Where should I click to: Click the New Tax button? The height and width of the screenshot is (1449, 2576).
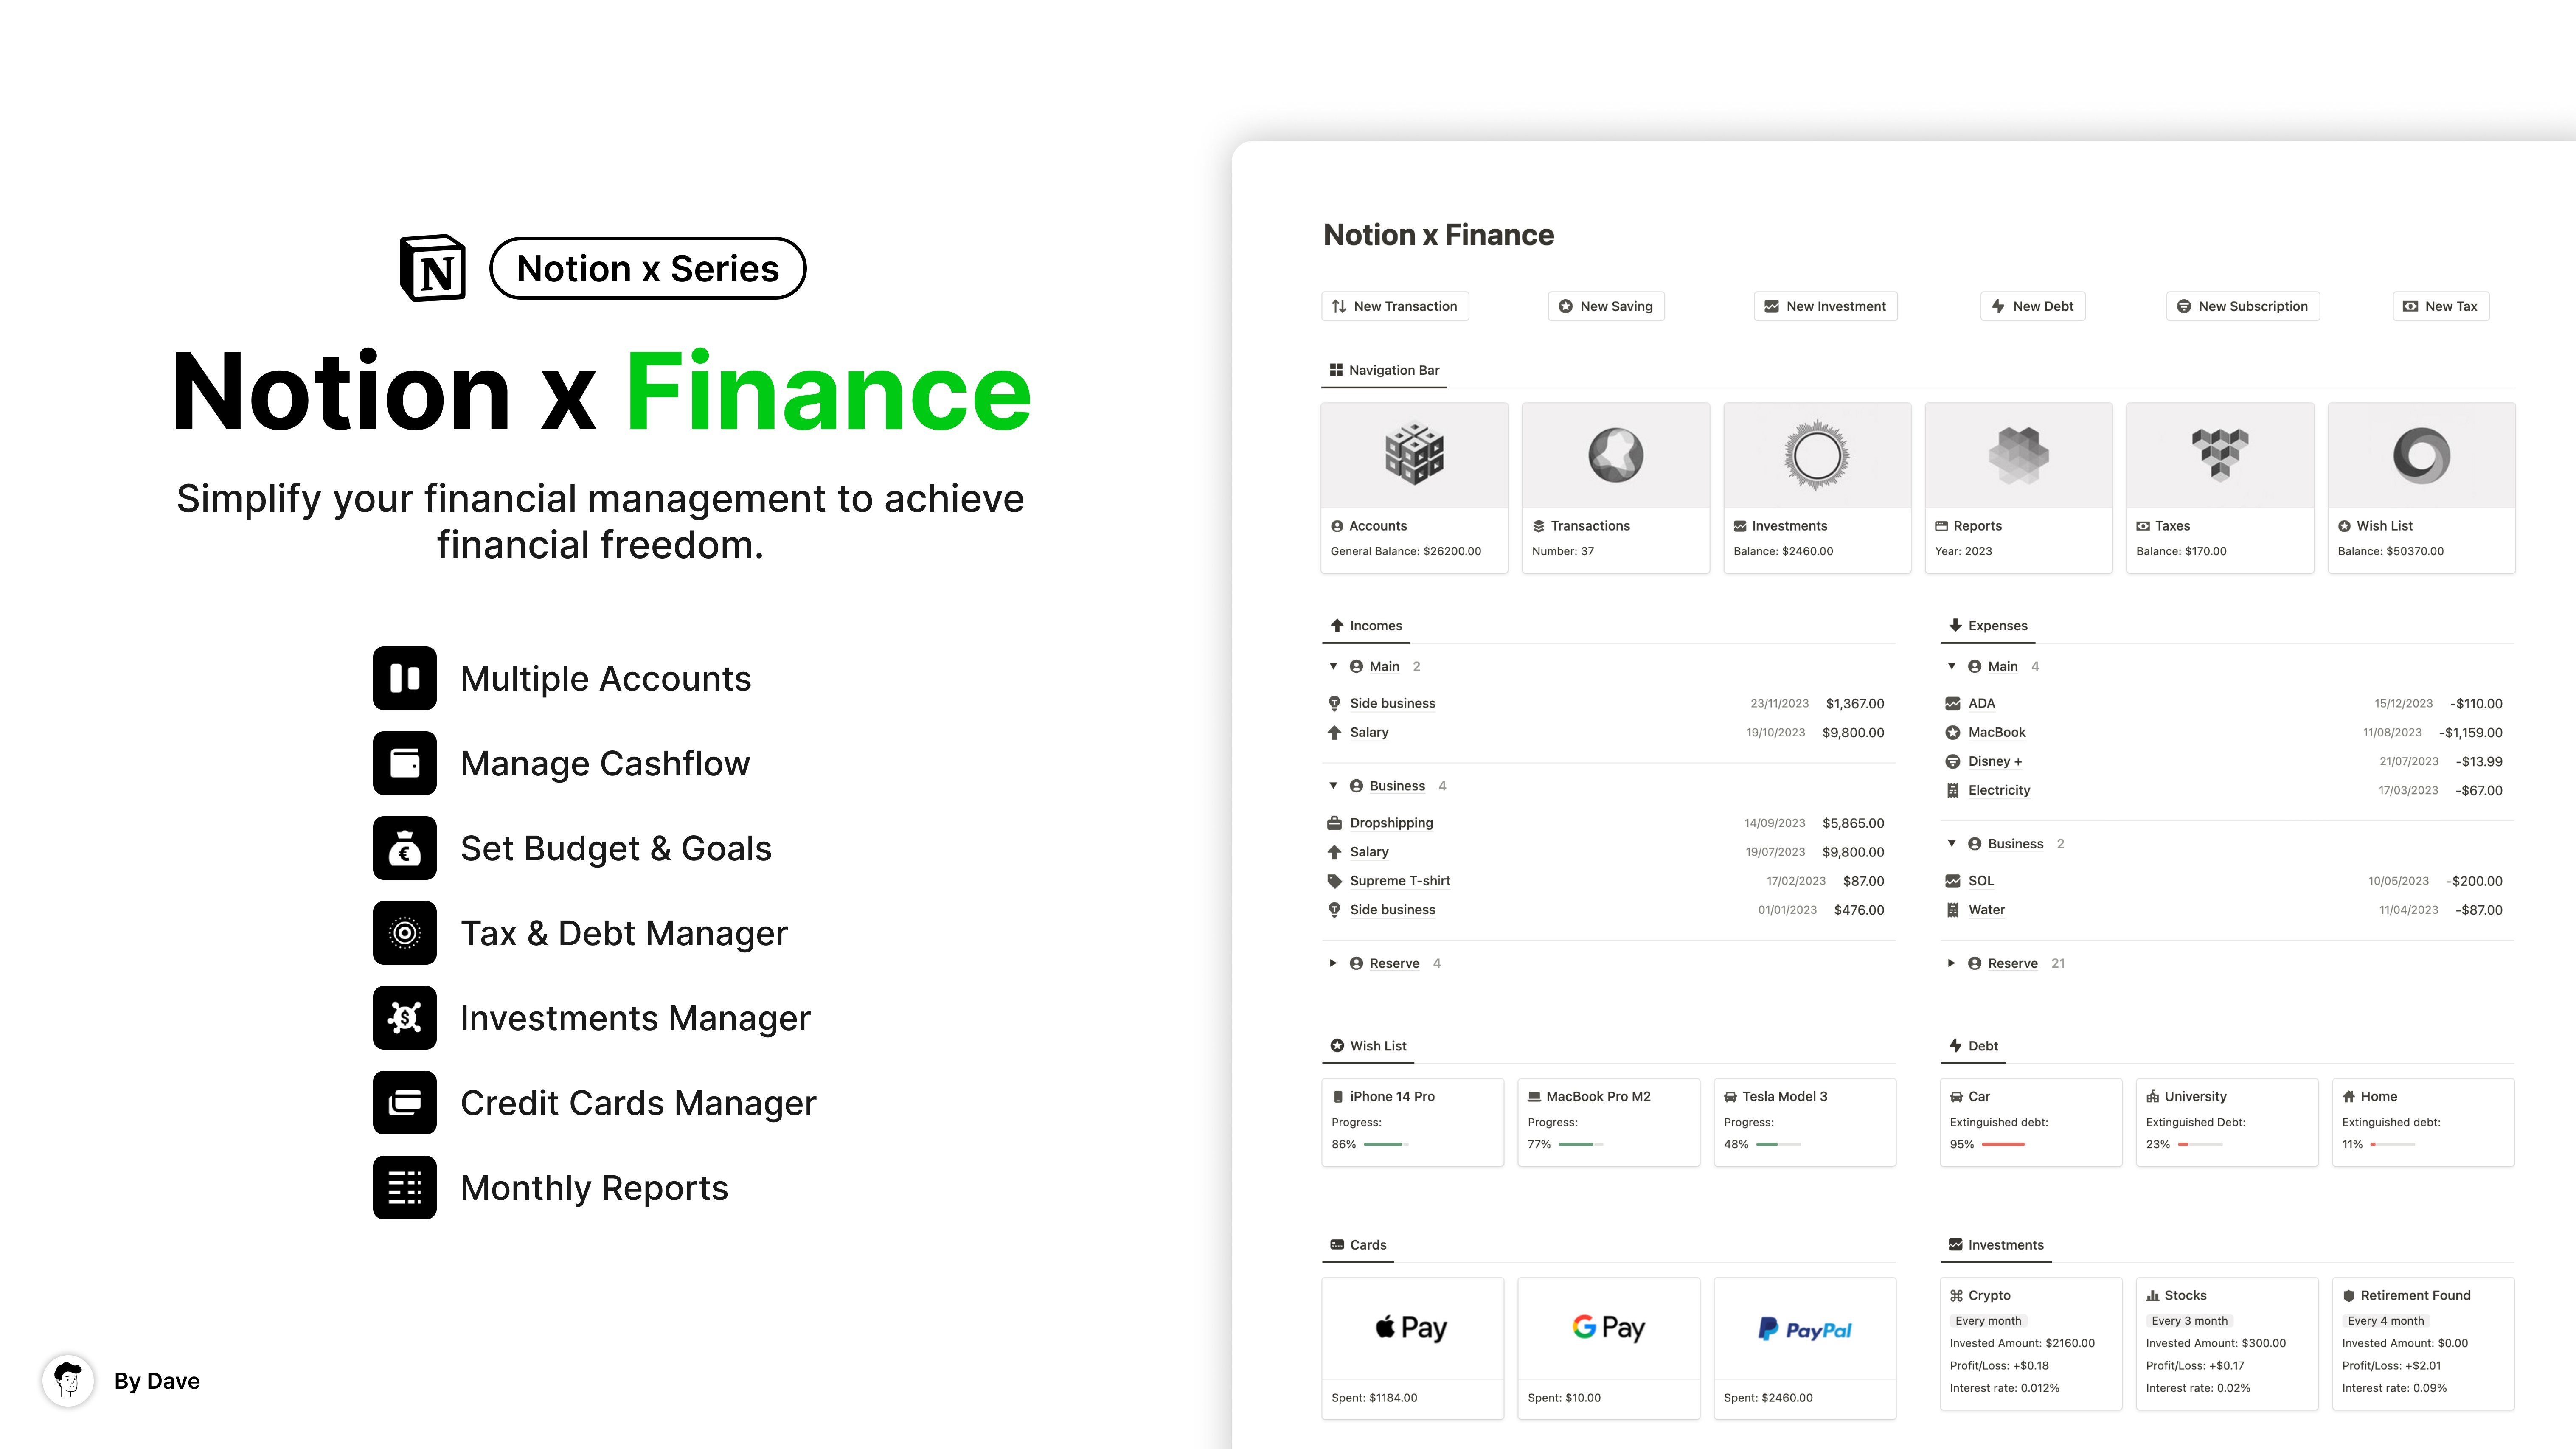tap(2441, 306)
